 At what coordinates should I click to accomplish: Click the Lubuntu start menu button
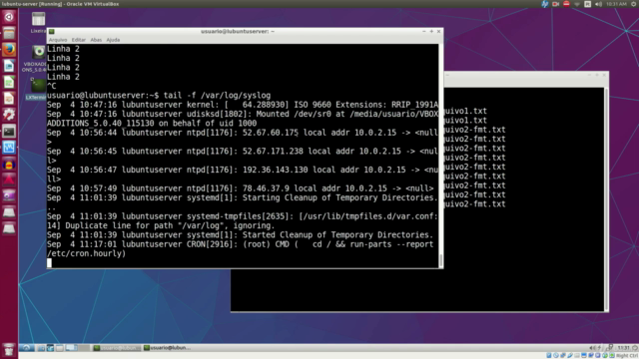[x=26, y=348]
